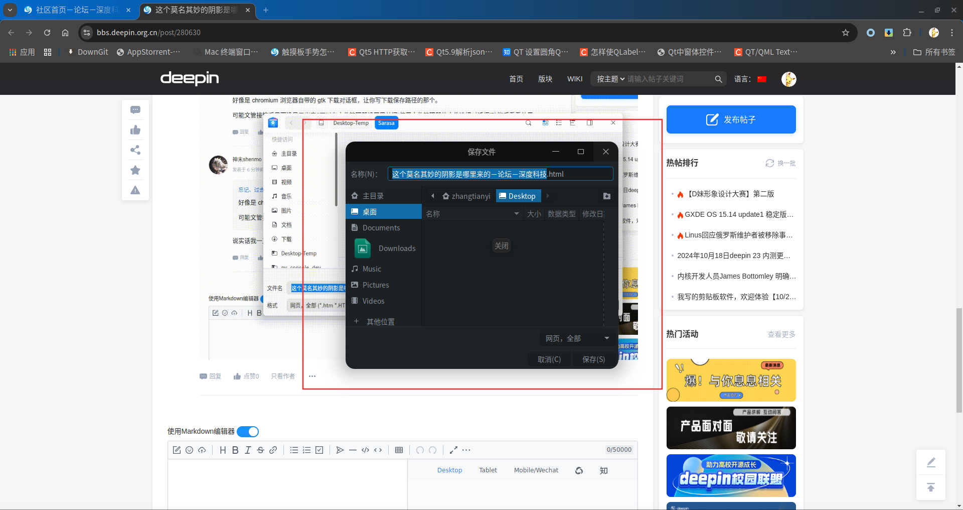Click 只看作者 below the post
Image resolution: width=963 pixels, height=510 pixels.
coord(283,376)
